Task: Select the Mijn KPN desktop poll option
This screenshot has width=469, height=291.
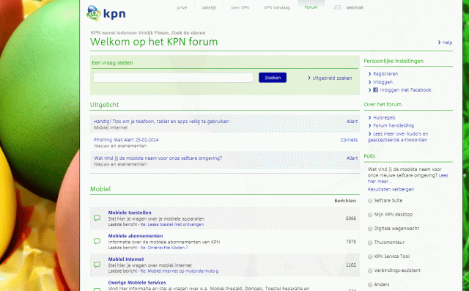Action: click(370, 215)
